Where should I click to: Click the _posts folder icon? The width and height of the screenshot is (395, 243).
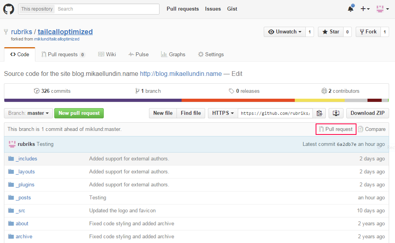point(11,197)
